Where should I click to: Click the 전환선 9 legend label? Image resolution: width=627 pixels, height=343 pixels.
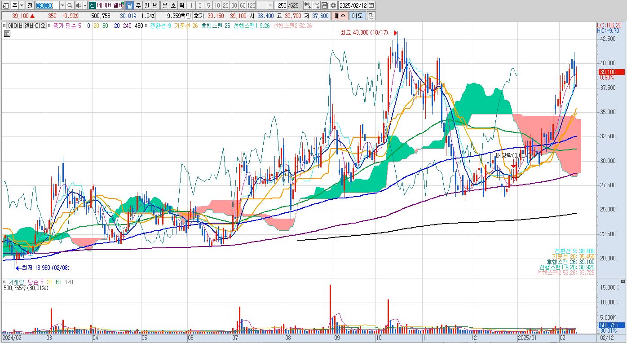[160, 26]
